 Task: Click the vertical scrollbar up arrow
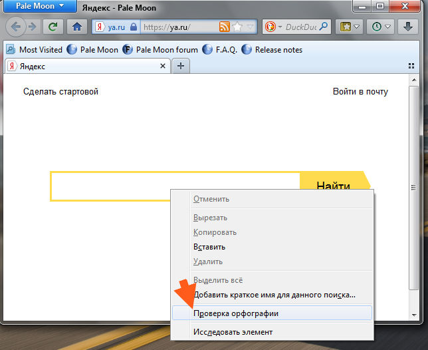[414, 80]
